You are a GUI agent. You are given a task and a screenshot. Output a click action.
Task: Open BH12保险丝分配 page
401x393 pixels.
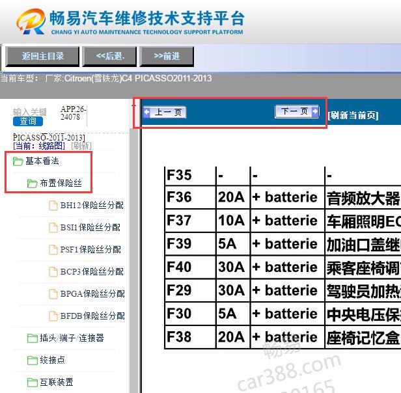click(92, 206)
